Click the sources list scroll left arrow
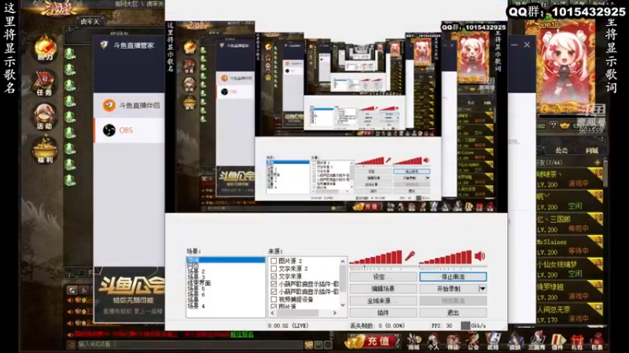Viewport: 629px width, 353px height. [272, 313]
